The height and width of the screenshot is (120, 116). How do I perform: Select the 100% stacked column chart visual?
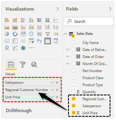48,20
